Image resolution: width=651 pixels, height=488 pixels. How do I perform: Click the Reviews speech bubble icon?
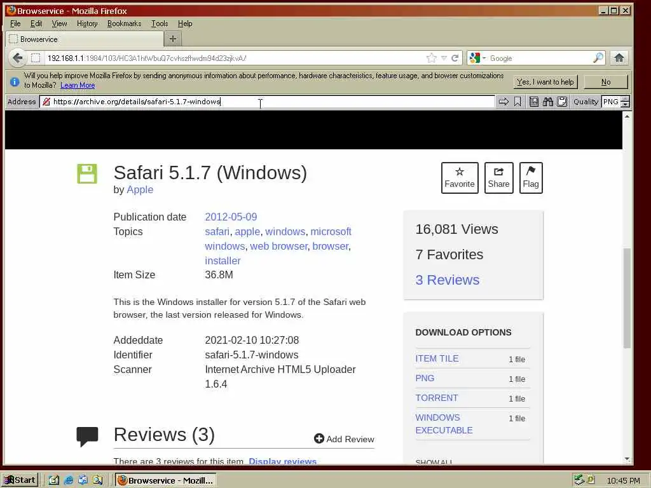(x=87, y=437)
